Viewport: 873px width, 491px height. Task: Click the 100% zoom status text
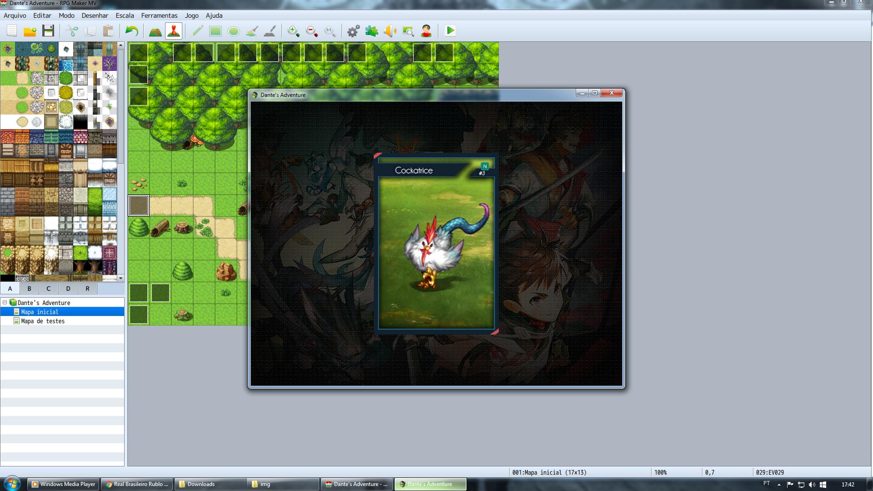(x=661, y=472)
